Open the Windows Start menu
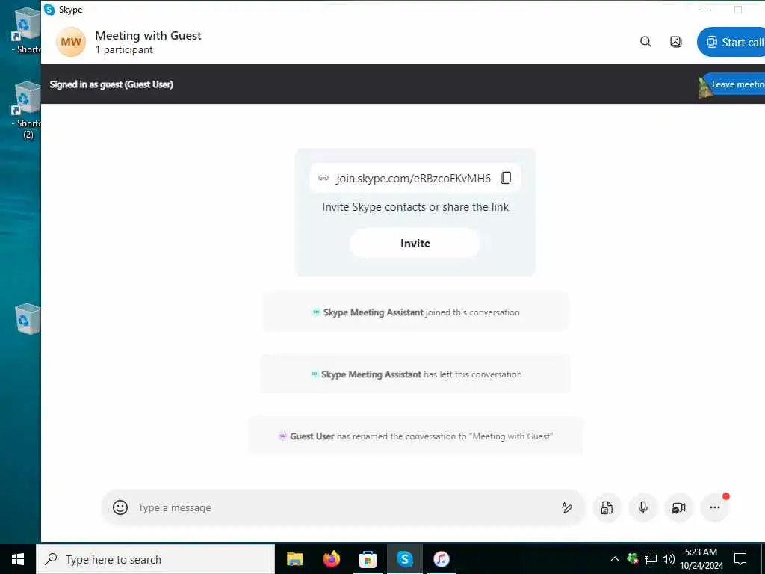 [x=18, y=559]
